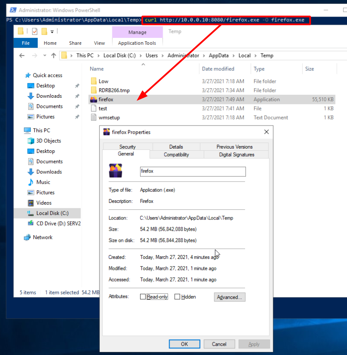Viewport: 347px width, 355px height.
Task: Click the Properties checkmark toolbar icon
Action: point(35,31)
